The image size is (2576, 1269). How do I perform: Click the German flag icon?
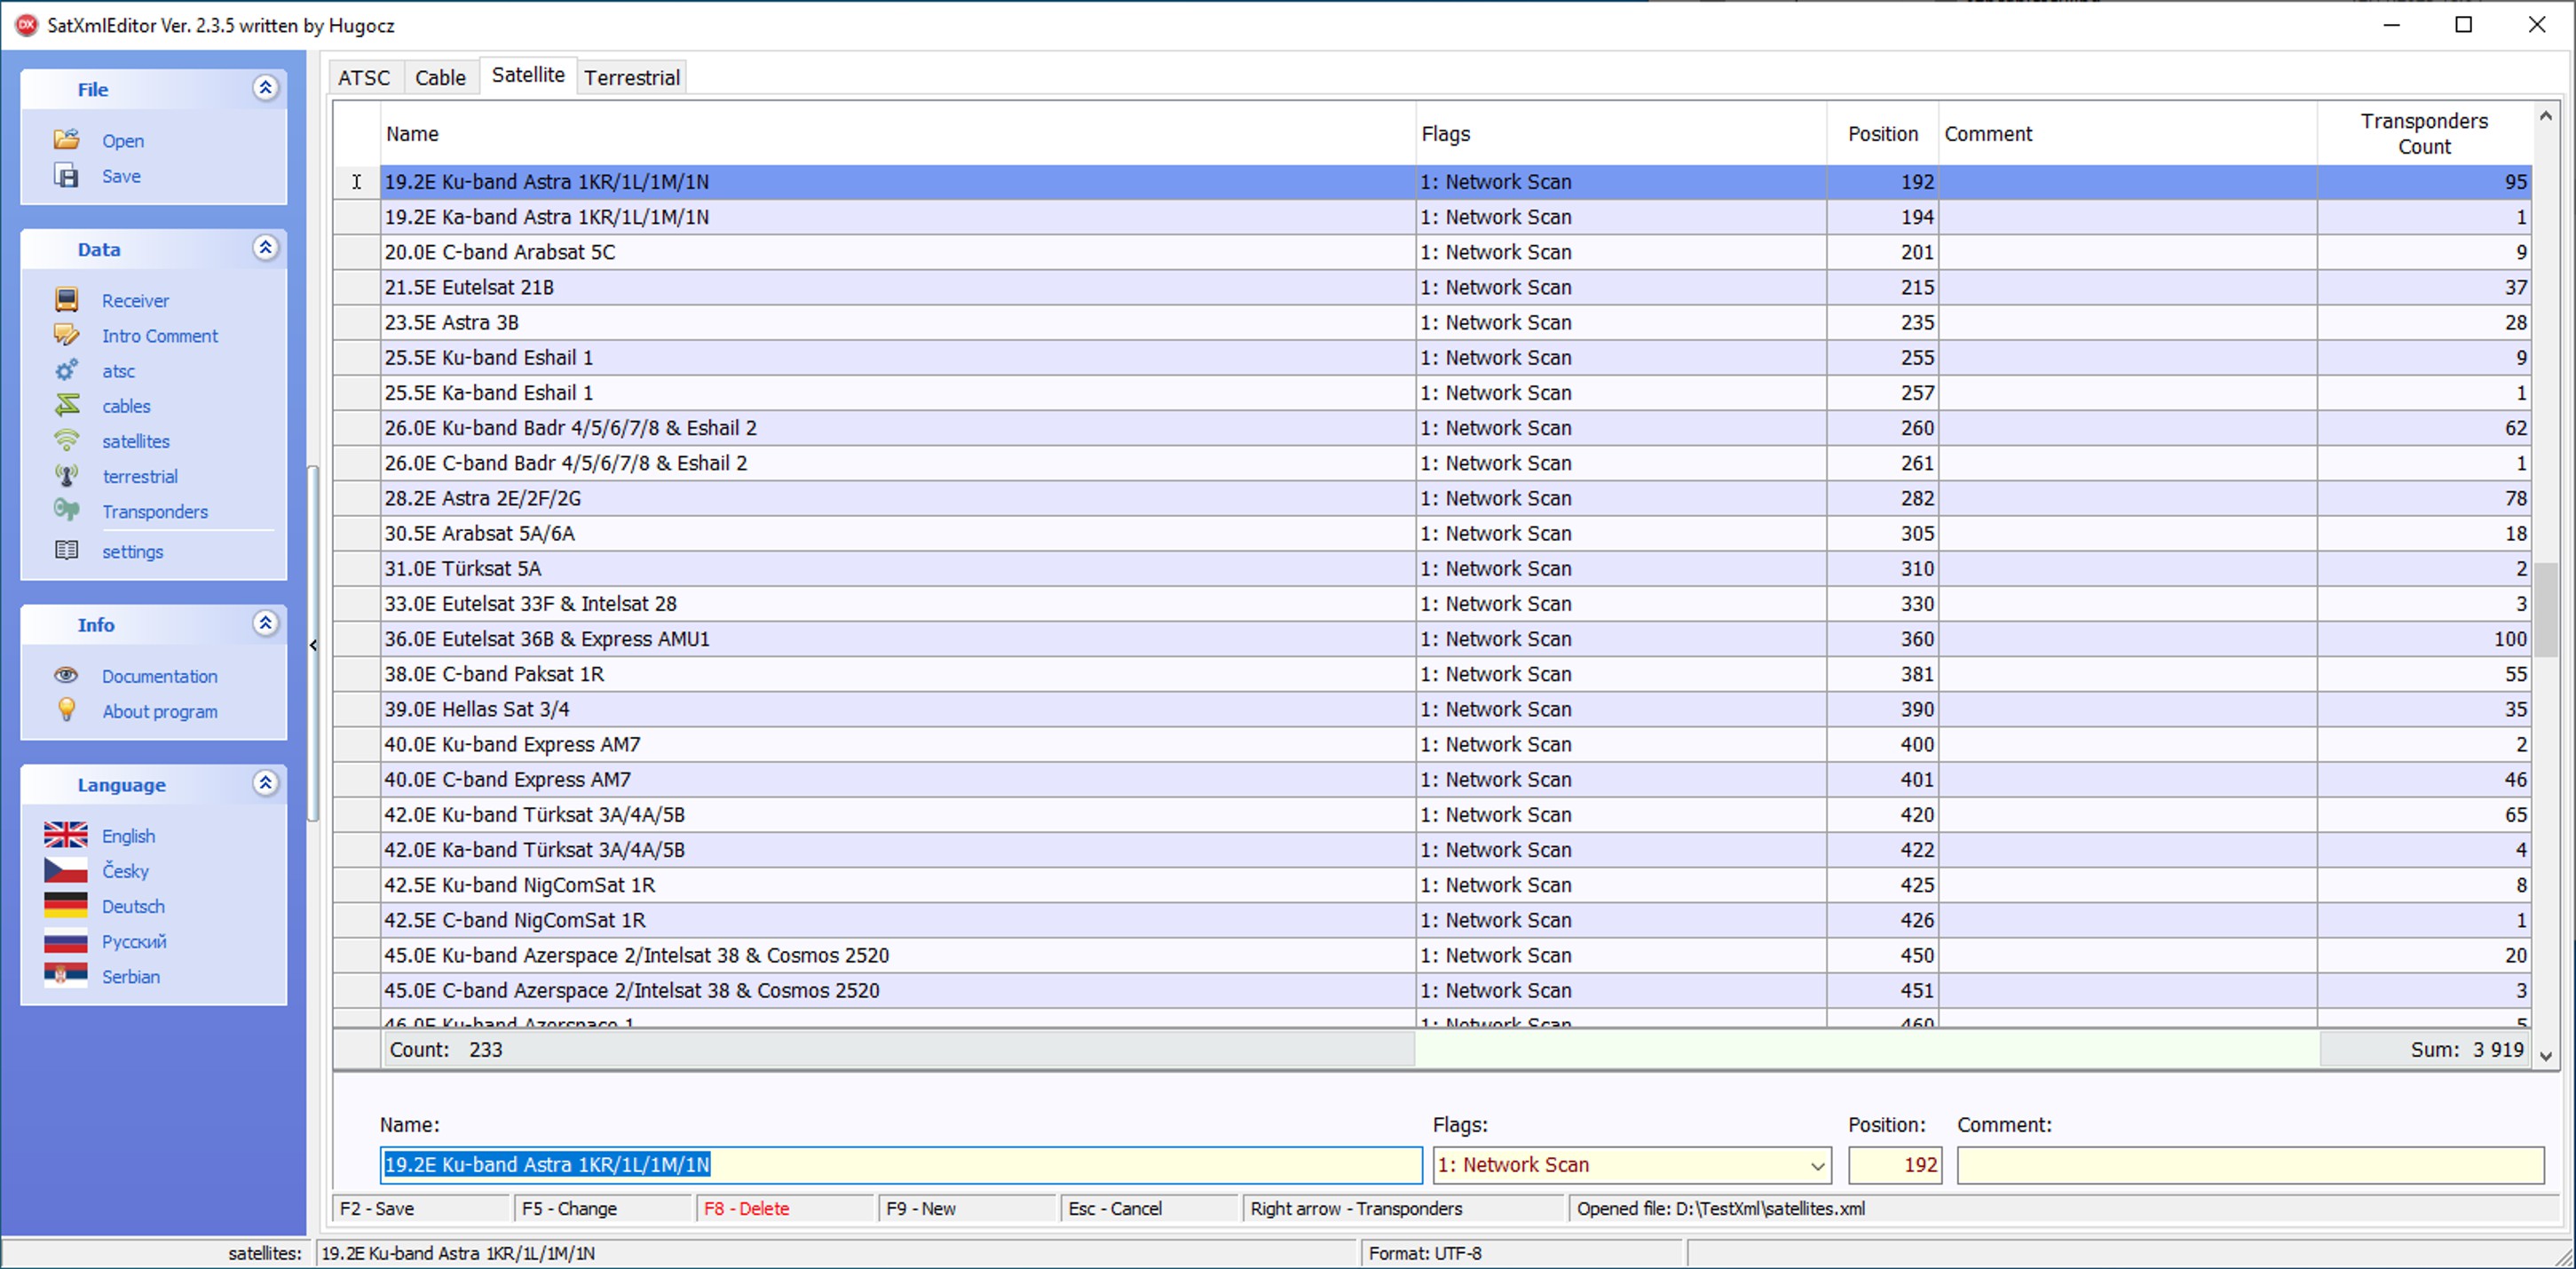65,905
